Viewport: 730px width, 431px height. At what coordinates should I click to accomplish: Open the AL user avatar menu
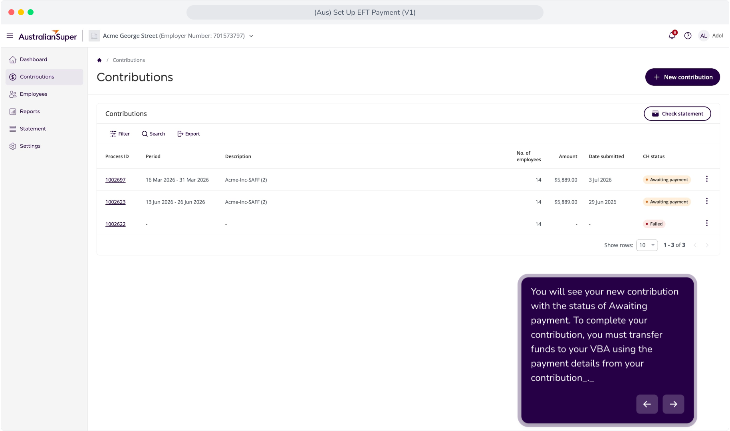click(704, 36)
